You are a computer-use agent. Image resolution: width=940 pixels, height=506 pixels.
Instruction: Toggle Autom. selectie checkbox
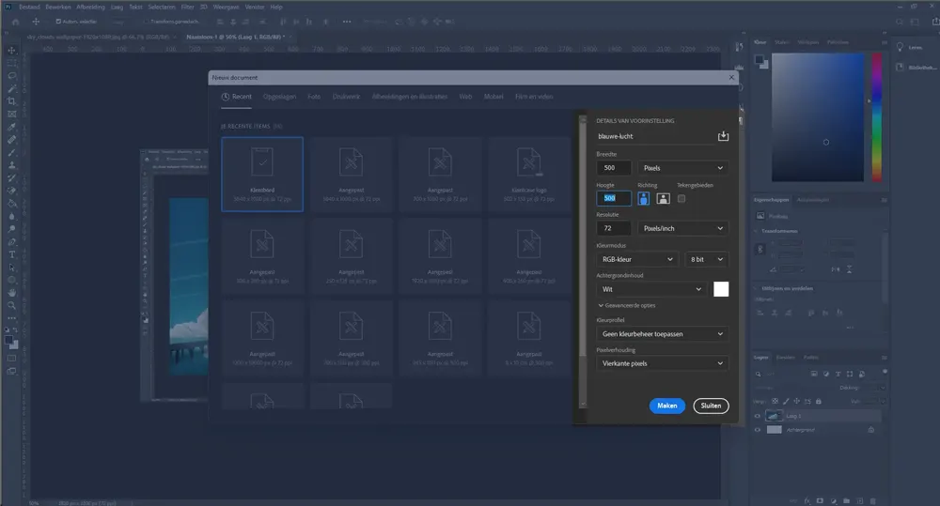coord(58,22)
